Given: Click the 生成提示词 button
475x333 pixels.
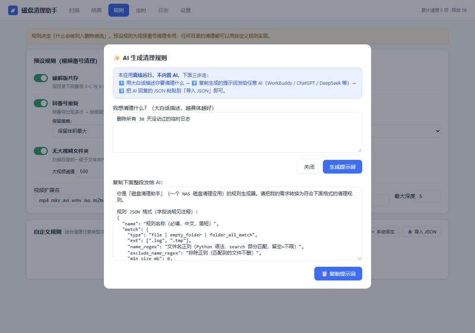Looking at the screenshot, I should (343, 167).
